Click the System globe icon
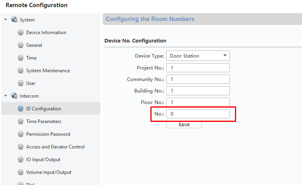The image size is (302, 185). point(14,19)
